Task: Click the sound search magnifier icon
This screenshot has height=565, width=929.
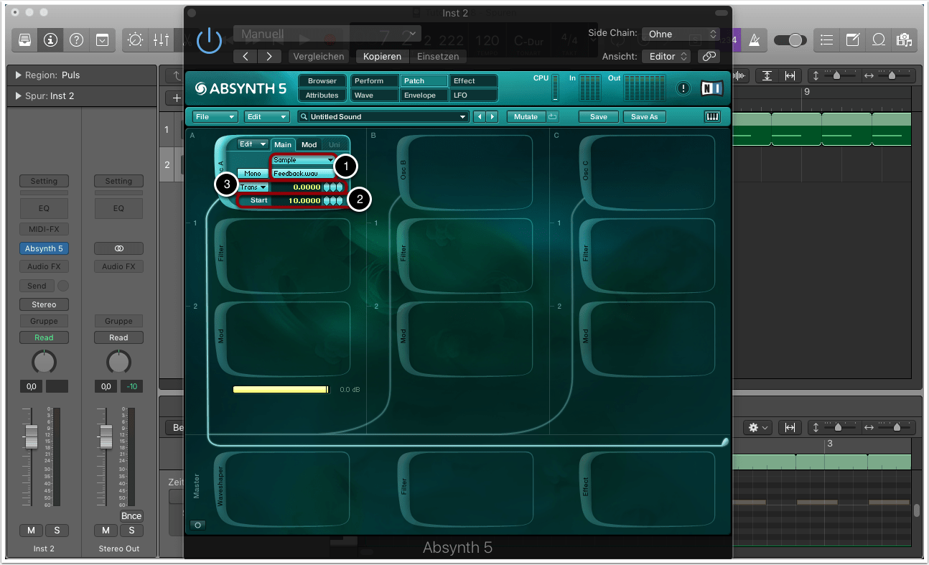Action: click(x=305, y=116)
